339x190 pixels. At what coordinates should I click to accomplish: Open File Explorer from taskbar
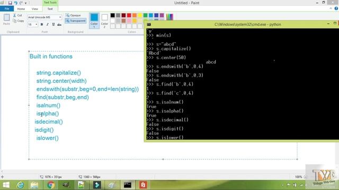34,185
